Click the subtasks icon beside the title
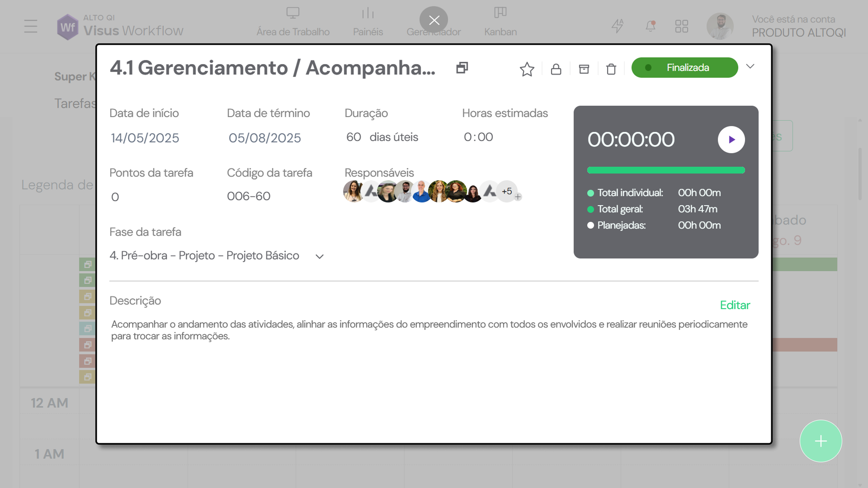Image resolution: width=868 pixels, height=488 pixels. pos(462,68)
